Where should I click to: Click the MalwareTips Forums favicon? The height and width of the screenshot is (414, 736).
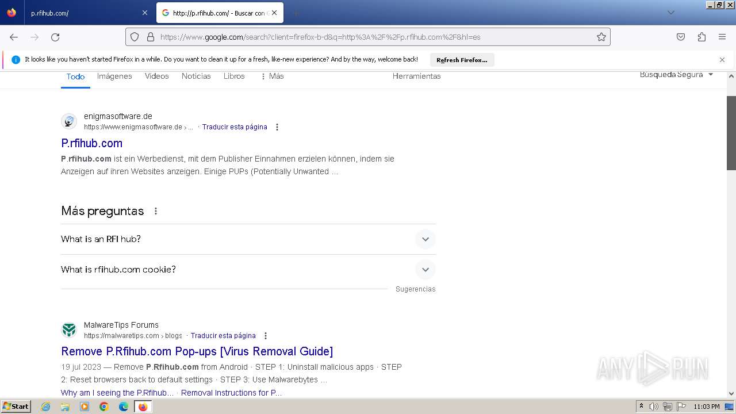pyautogui.click(x=69, y=330)
